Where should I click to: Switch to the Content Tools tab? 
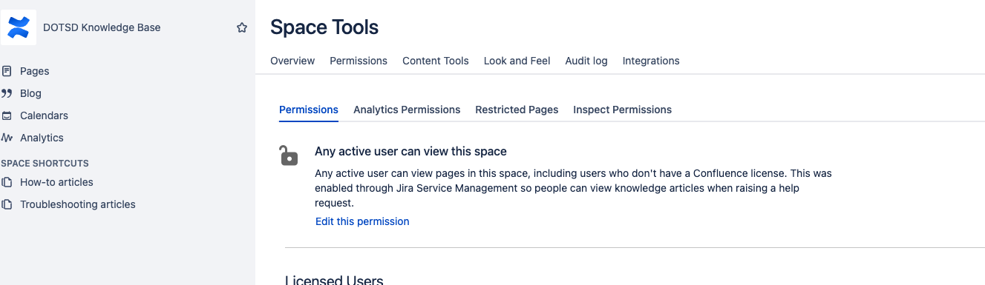click(x=436, y=61)
